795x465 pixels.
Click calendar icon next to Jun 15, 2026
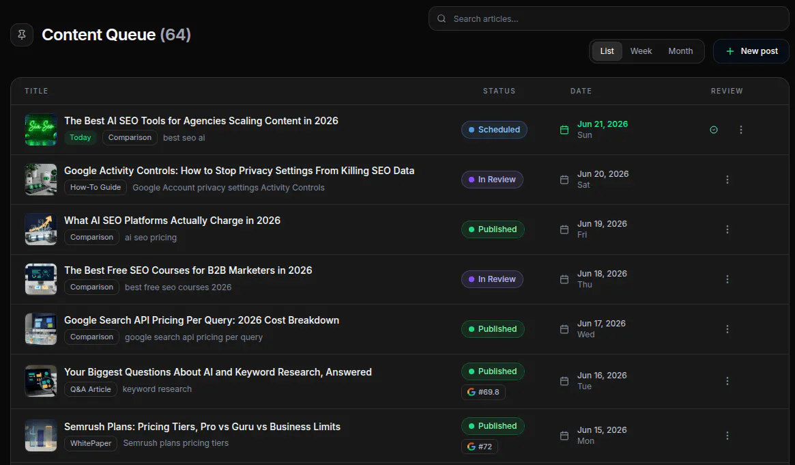coord(564,436)
